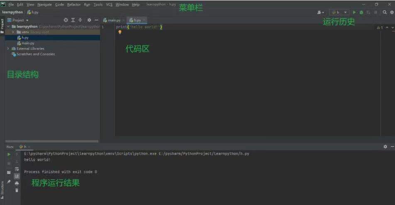This screenshot has height=205, width=395.
Task: Open the h run configuration dropdown
Action: [339, 12]
